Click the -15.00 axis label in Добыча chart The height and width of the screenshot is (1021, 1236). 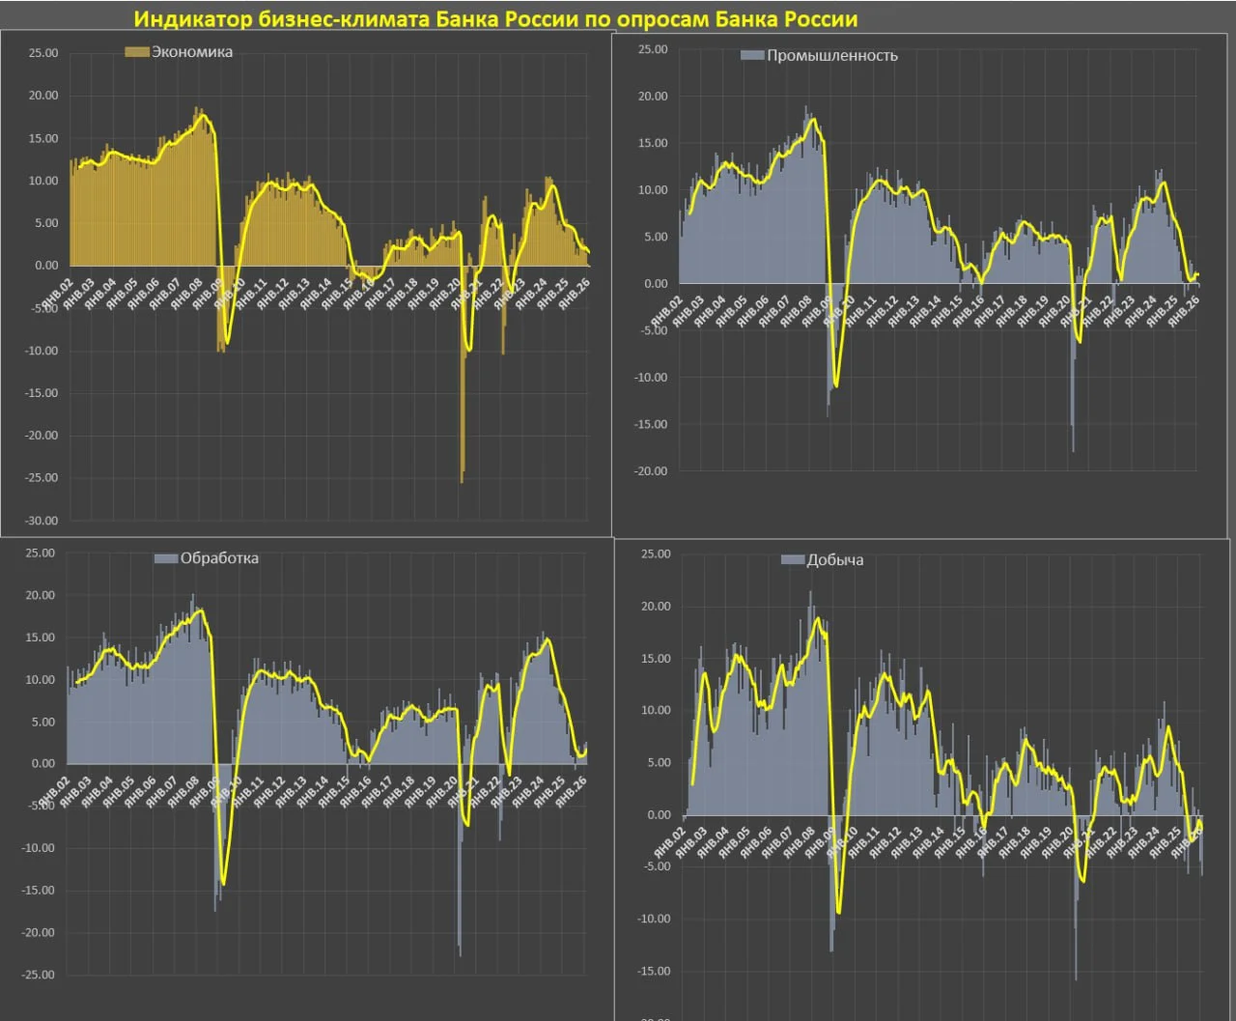click(x=654, y=971)
